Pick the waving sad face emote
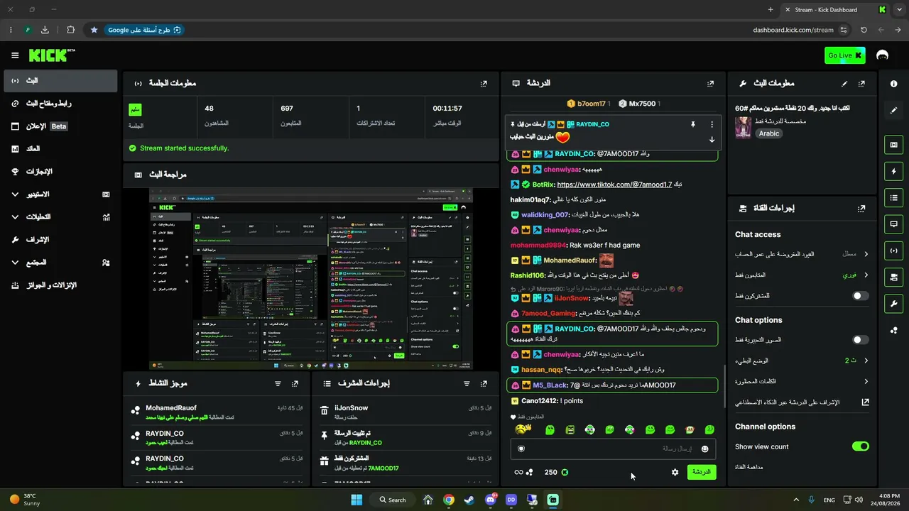 point(523,429)
